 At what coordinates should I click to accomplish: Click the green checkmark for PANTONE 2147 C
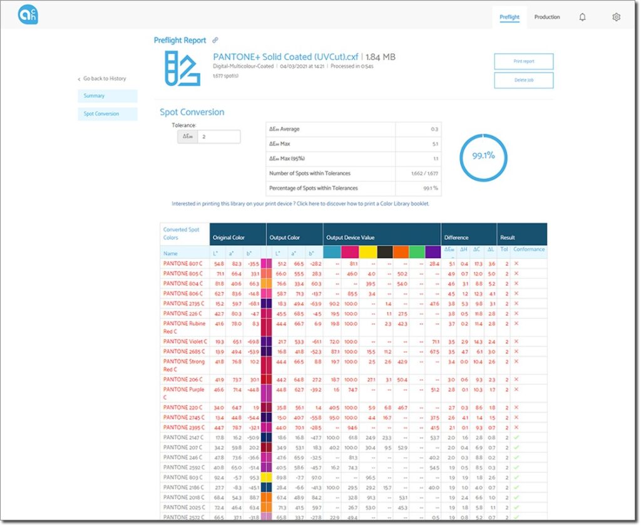point(516,437)
